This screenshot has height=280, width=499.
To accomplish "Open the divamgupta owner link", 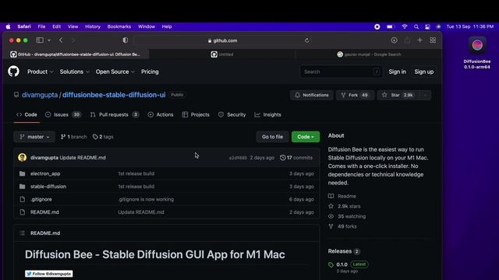I will pos(40,95).
